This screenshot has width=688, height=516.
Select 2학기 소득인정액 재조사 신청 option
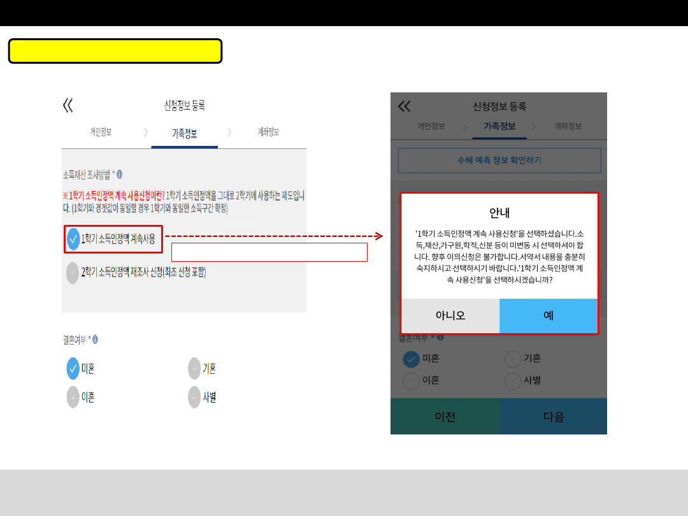[x=74, y=273]
